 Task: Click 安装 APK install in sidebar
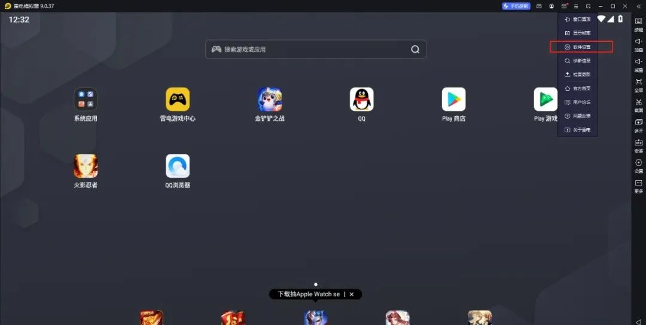coord(639,145)
